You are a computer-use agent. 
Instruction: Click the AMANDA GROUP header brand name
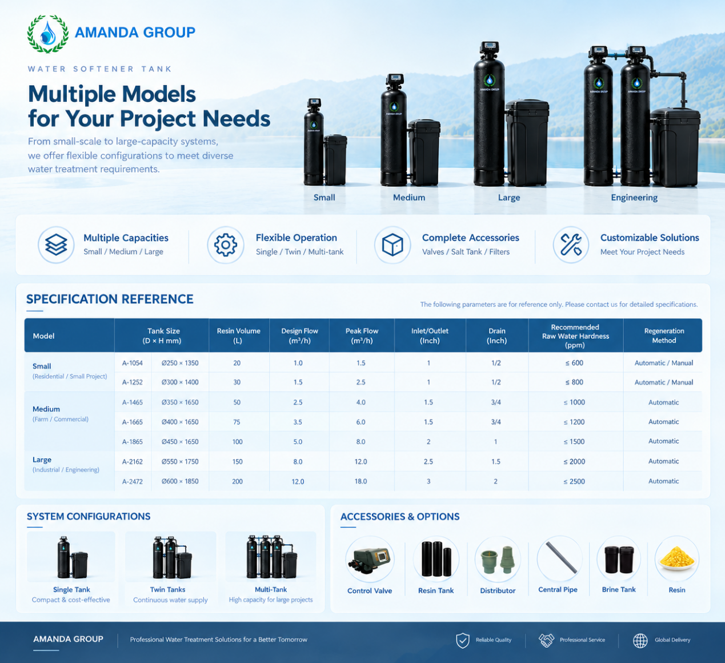[135, 33]
